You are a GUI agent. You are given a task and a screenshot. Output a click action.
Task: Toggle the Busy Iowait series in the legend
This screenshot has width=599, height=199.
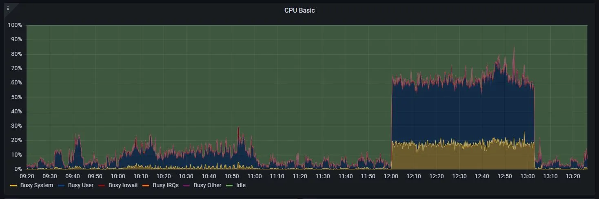(x=123, y=186)
